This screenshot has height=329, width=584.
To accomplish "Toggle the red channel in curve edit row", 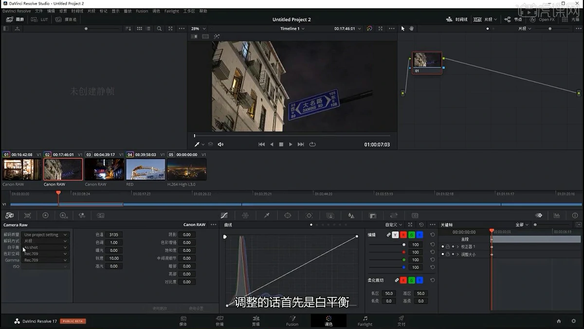I will (x=403, y=235).
